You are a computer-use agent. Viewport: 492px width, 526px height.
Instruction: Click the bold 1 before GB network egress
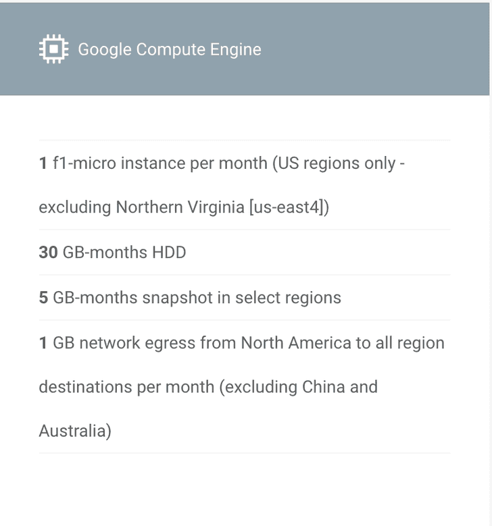point(43,343)
